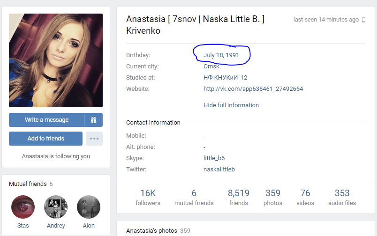Viewport: 377px width, 236px height.
Task: Click the Omsk current city link
Action: (x=211, y=66)
